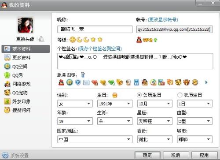Open 系统设置 gear at bottom left
This screenshot has height=160, width=220.
5,155
